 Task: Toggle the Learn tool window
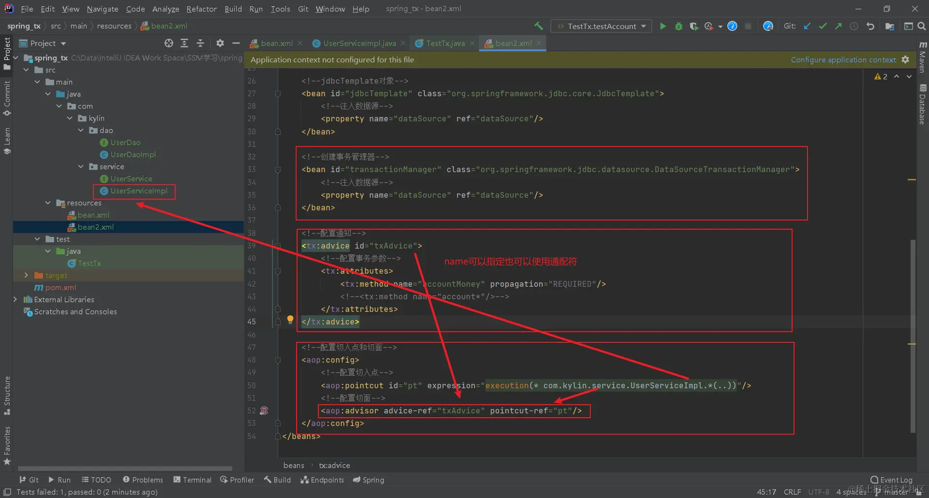7,140
